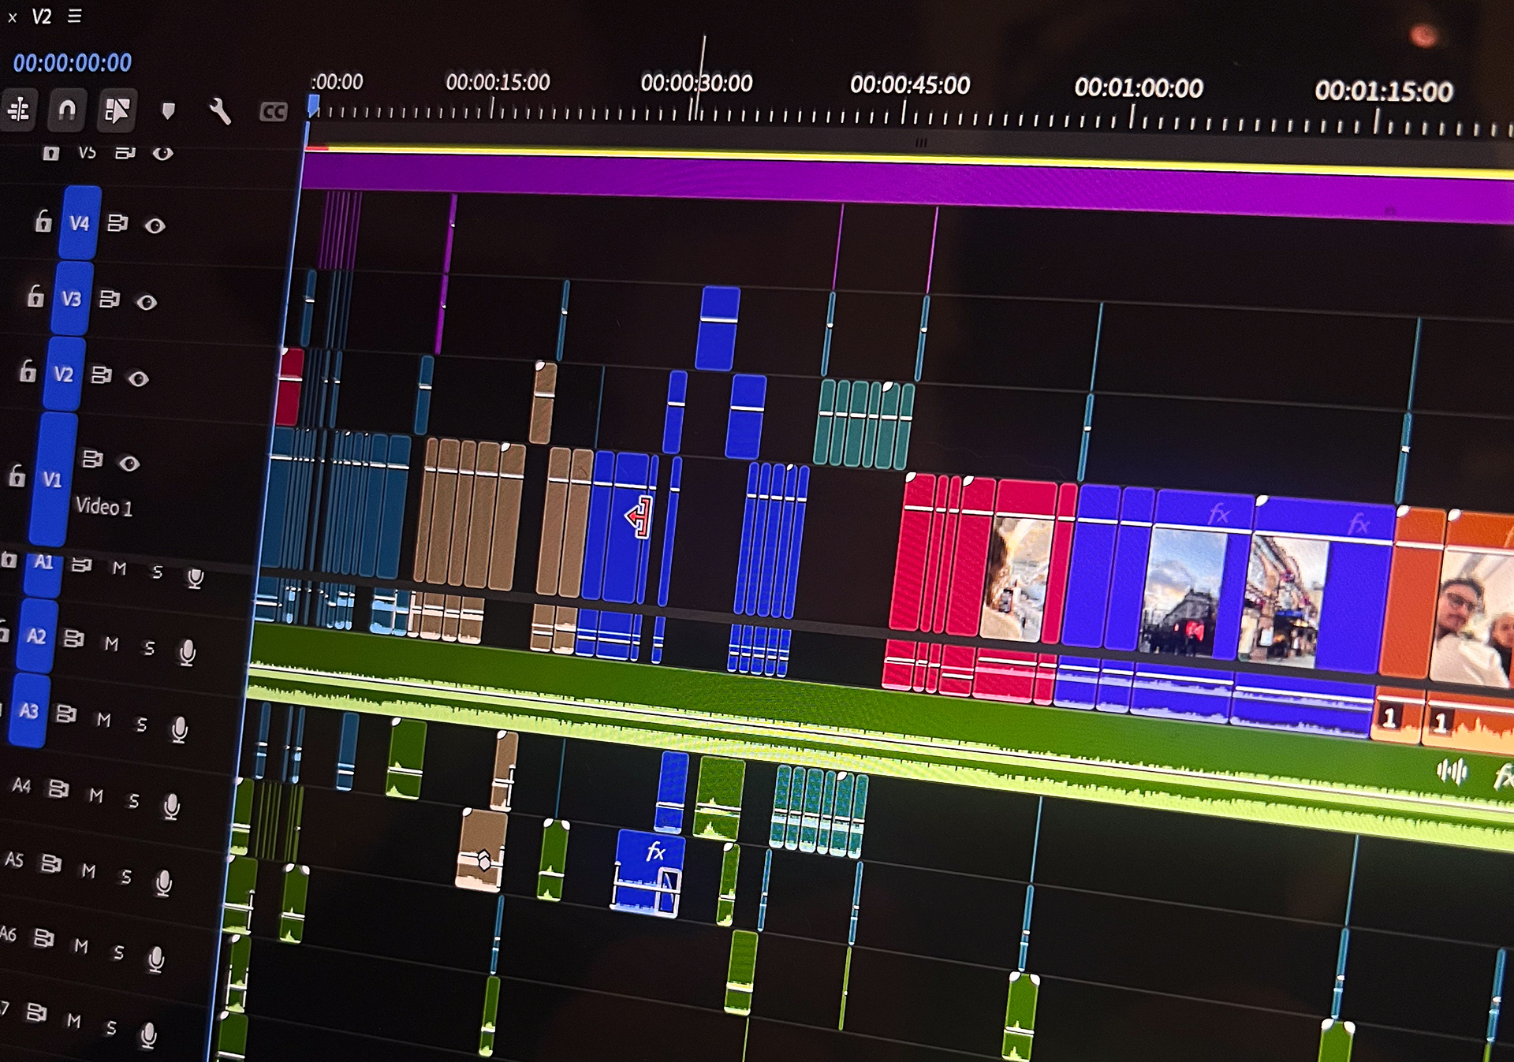Open Timeline Display Settings wrench icon

pyautogui.click(x=220, y=111)
